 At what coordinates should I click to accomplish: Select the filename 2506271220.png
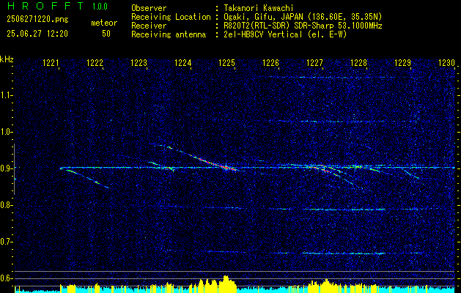pos(37,19)
